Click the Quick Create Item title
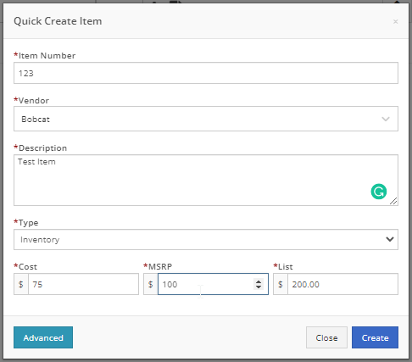The width and height of the screenshot is (412, 362). [x=58, y=21]
